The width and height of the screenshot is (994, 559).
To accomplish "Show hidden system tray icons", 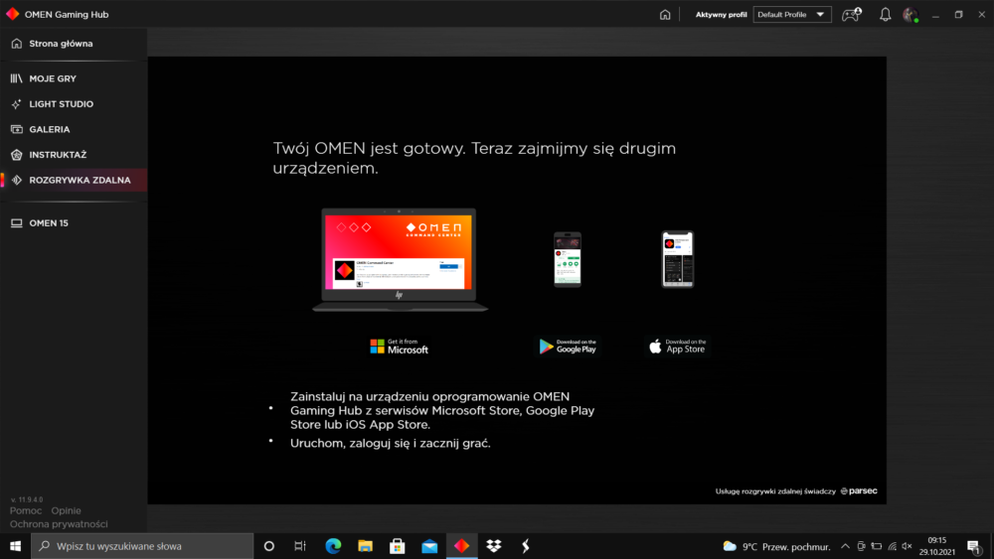I will (x=845, y=546).
